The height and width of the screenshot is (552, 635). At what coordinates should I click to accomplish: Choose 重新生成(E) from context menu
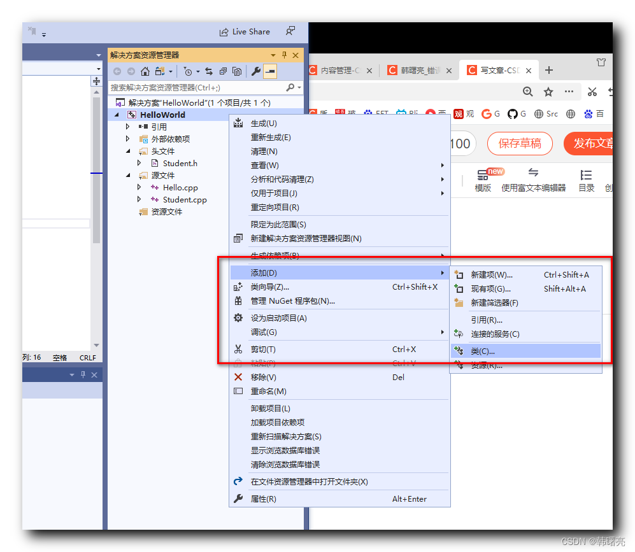(x=339, y=138)
